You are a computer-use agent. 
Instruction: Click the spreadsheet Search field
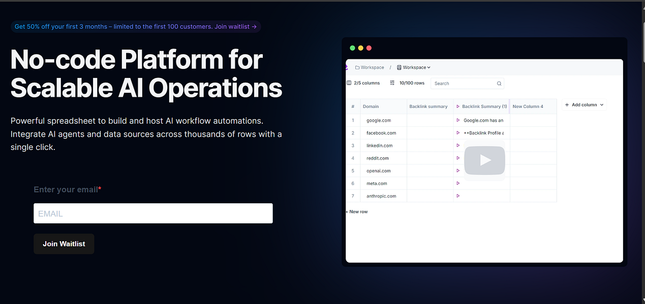(x=467, y=84)
